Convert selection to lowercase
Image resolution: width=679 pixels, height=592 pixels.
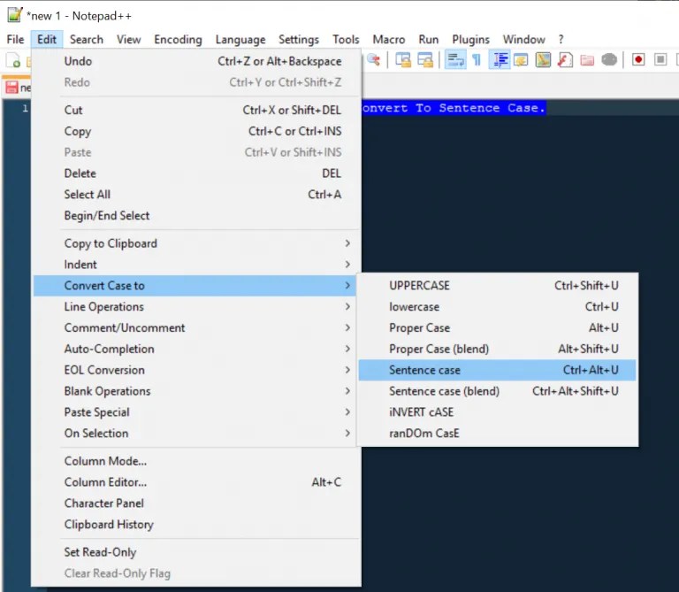point(497,307)
